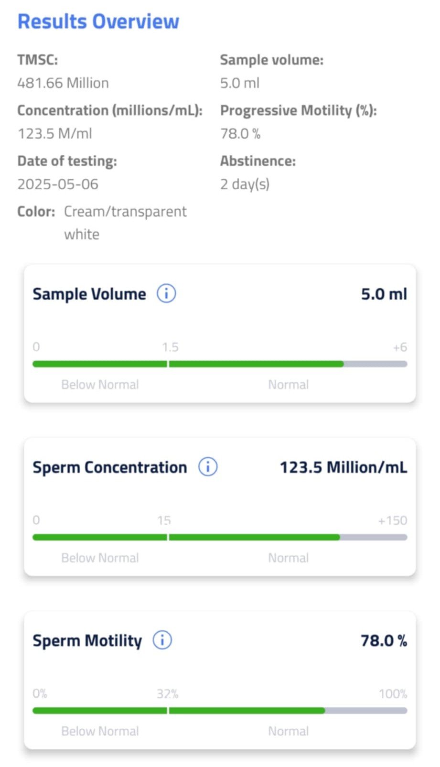Open the Sample Volume info icon
This screenshot has height=767, width=440.
tap(166, 293)
